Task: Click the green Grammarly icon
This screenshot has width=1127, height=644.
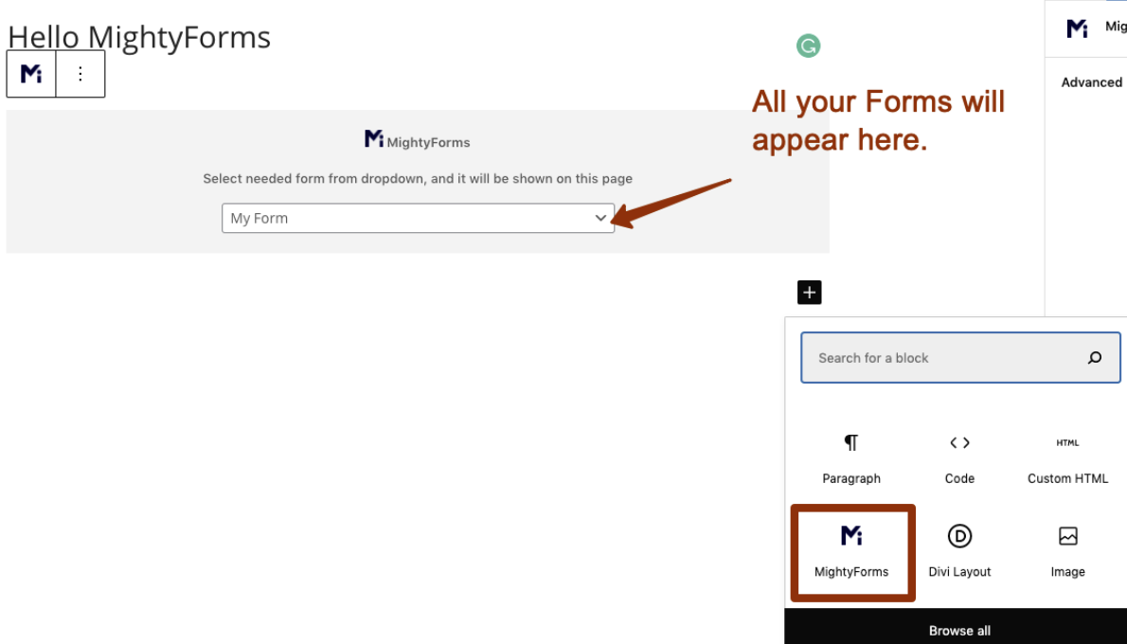Action: (808, 46)
